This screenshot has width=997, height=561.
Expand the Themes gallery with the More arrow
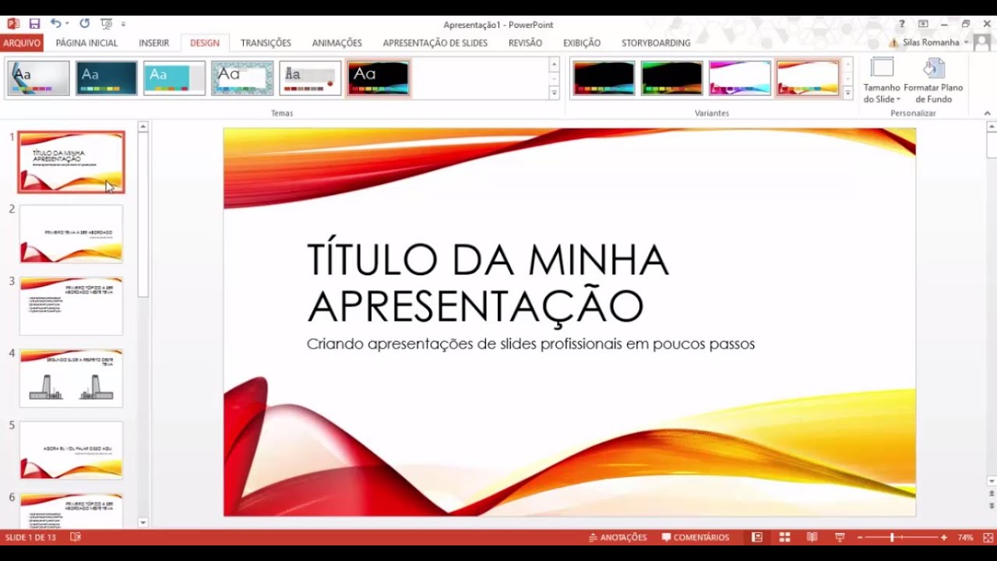click(553, 93)
